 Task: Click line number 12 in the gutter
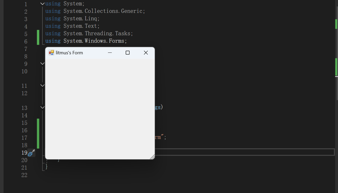tap(24, 93)
